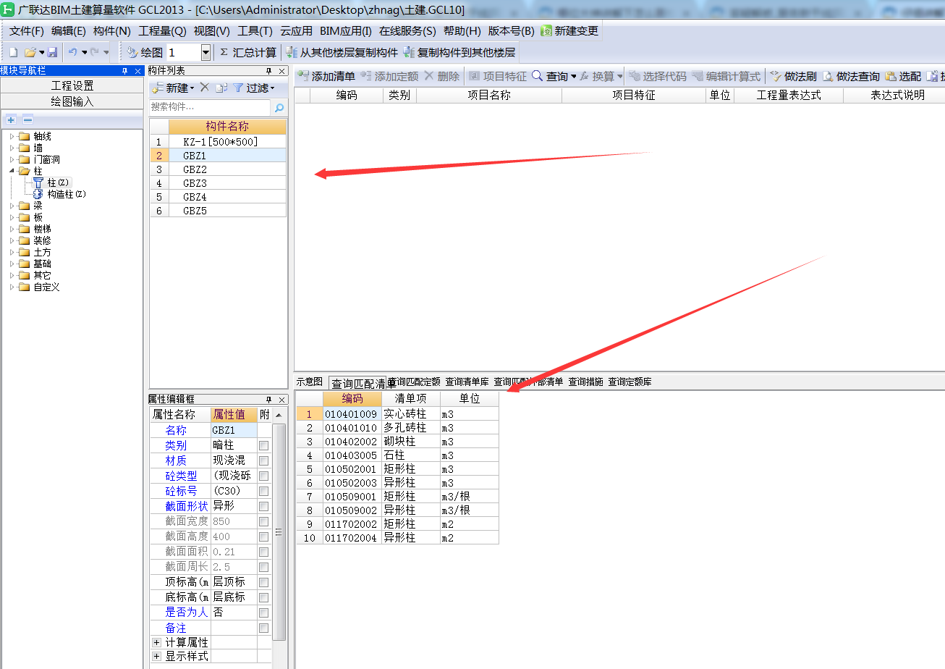Click 复制构件到其他楼层 toolbar button
This screenshot has width=945, height=669.
[x=460, y=53]
